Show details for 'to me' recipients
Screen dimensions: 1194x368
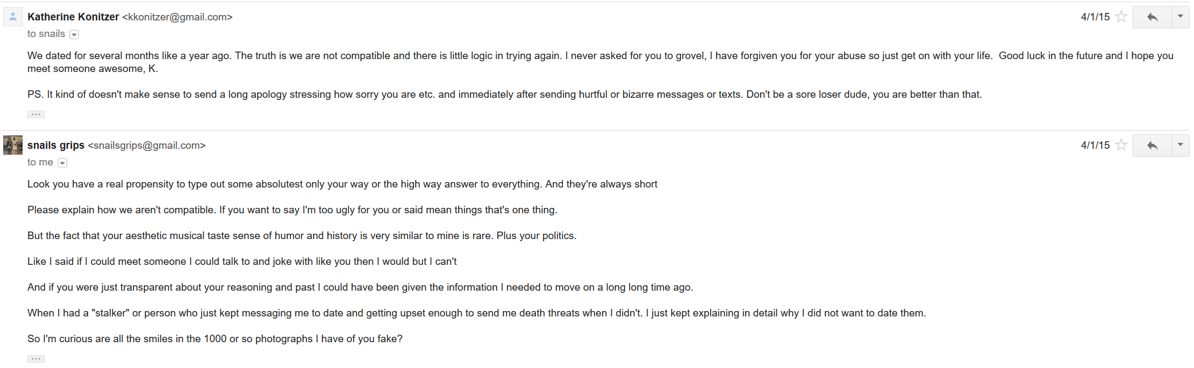[x=62, y=163]
